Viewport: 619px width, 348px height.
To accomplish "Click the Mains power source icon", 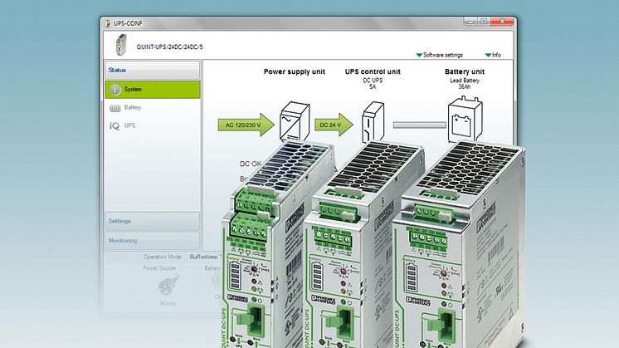I will 168,286.
